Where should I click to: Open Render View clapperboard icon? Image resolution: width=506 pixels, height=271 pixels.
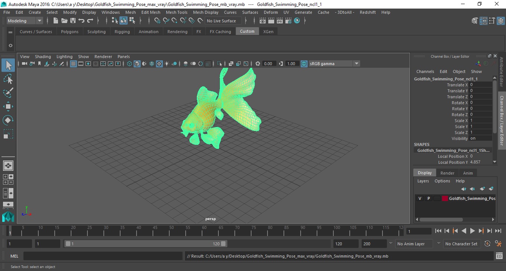point(263,21)
